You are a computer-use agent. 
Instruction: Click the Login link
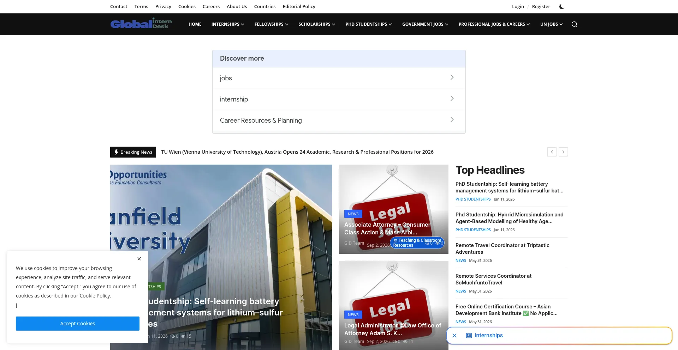[x=518, y=6]
